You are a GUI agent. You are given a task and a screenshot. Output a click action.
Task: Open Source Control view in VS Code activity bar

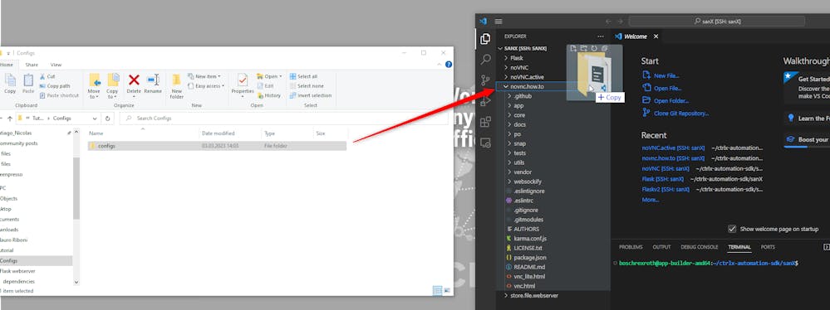pos(485,80)
